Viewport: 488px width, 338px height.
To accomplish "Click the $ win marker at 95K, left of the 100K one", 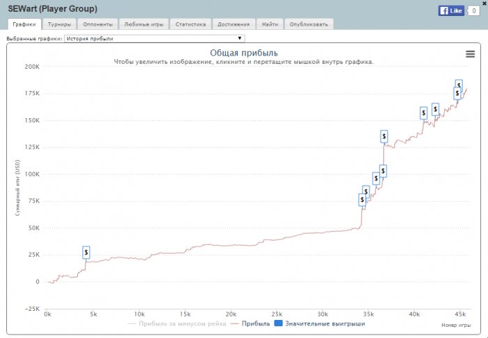I will click(x=376, y=179).
